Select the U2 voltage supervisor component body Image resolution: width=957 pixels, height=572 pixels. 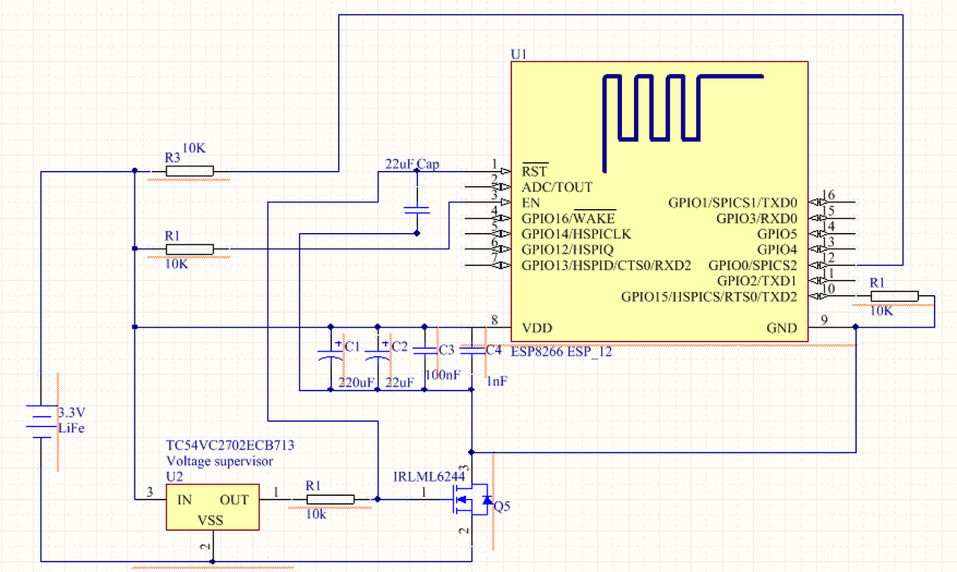tap(212, 507)
